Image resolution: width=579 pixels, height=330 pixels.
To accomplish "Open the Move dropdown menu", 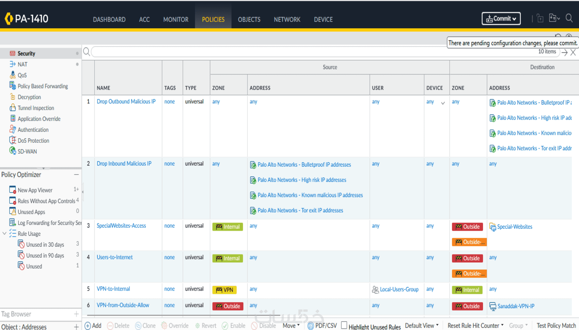I will [291, 326].
